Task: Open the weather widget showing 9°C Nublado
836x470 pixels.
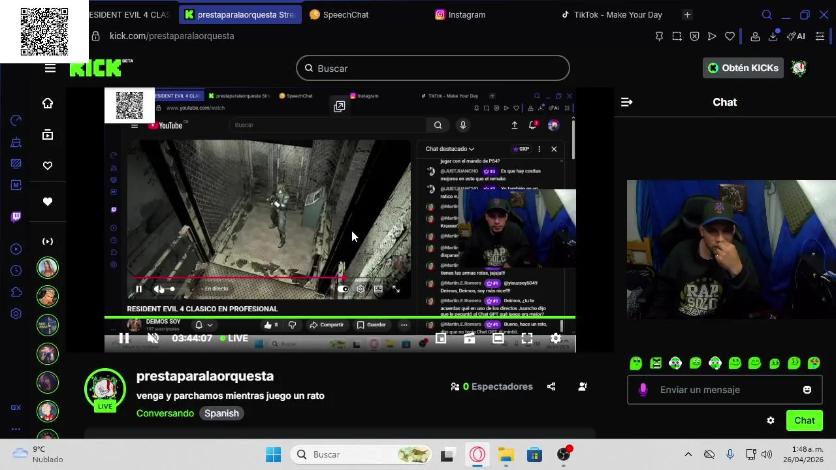Action: coord(38,454)
